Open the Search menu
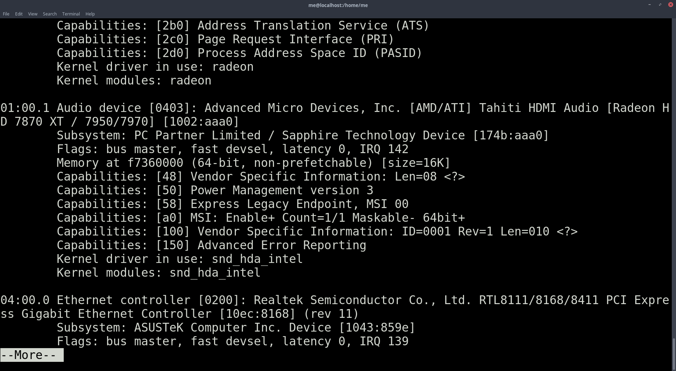Viewport: 676px width, 371px height. (x=49, y=14)
